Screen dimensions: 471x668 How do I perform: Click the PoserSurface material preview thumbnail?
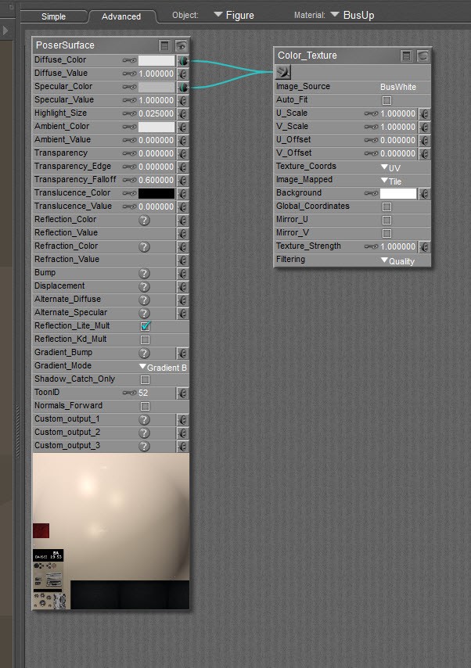(111, 531)
